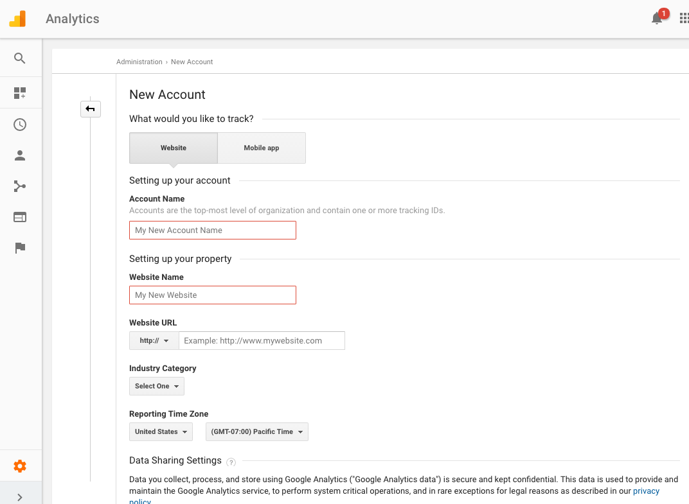The height and width of the screenshot is (504, 689).
Task: Click 'What would you like to track?' text
Action: (192, 119)
